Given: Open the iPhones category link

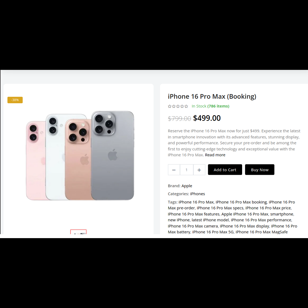Looking at the screenshot, I should click(197, 194).
